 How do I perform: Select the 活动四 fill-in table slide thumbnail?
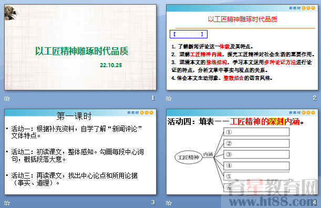(242, 152)
